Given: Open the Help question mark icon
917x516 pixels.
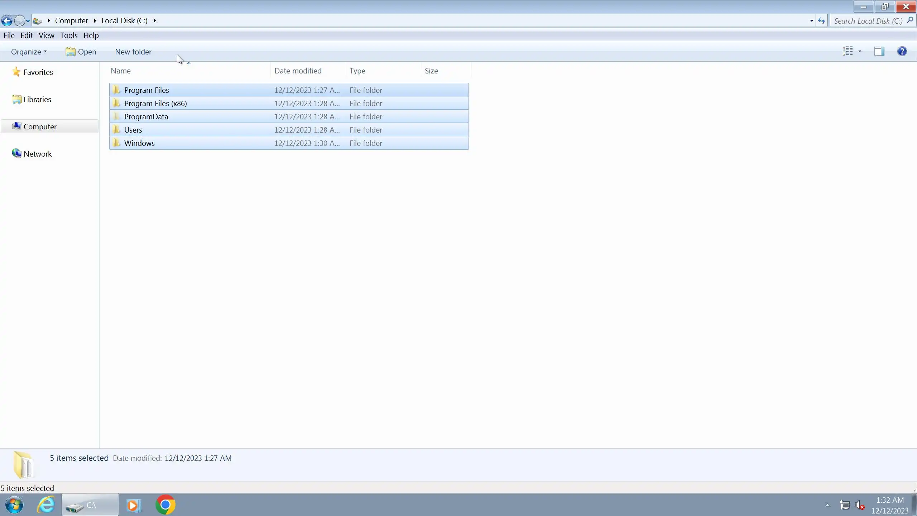Looking at the screenshot, I should click(902, 52).
